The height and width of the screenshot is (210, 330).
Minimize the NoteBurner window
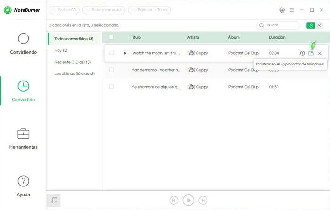click(x=302, y=10)
